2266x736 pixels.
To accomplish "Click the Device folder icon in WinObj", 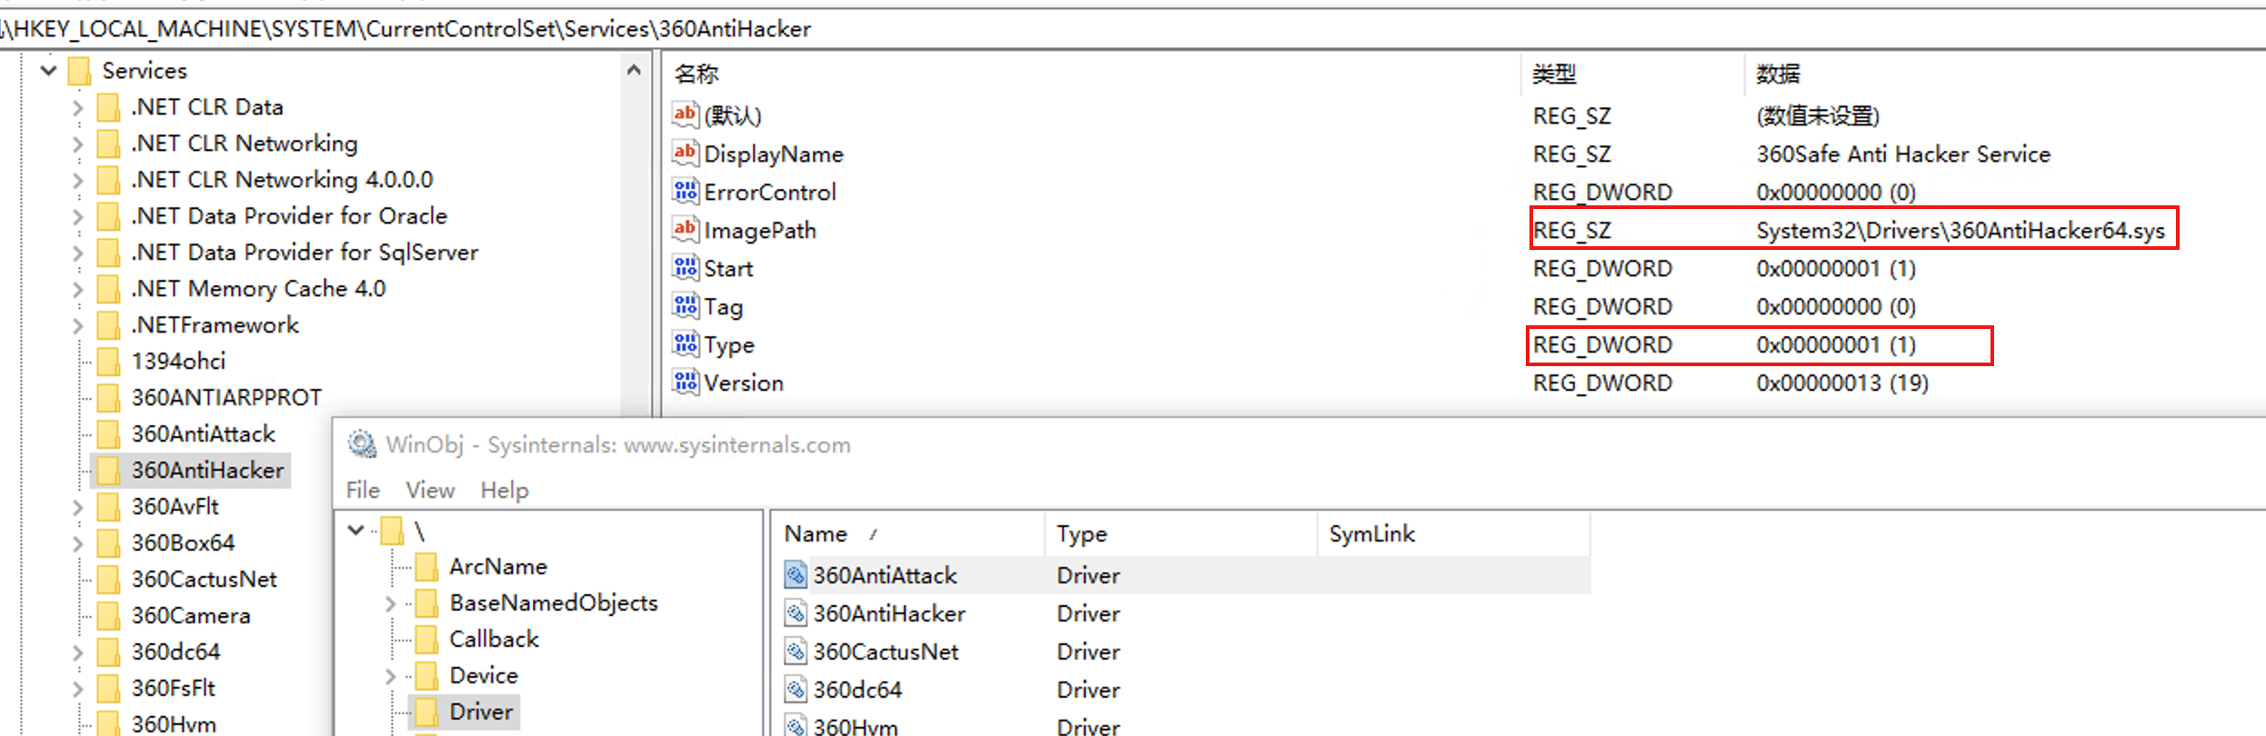I will [426, 675].
